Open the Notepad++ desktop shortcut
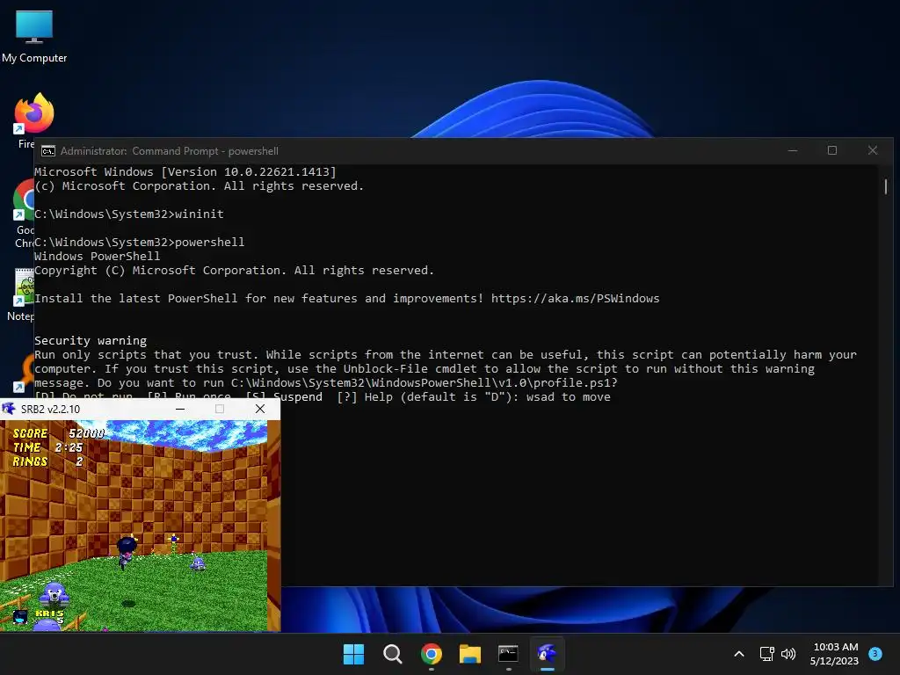900x675 pixels. coord(23,294)
